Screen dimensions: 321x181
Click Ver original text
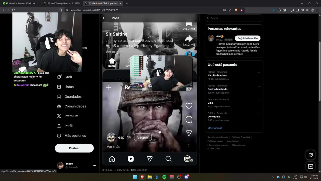coord(115,52)
